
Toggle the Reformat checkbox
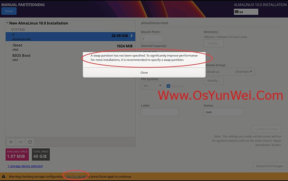(x=168, y=86)
